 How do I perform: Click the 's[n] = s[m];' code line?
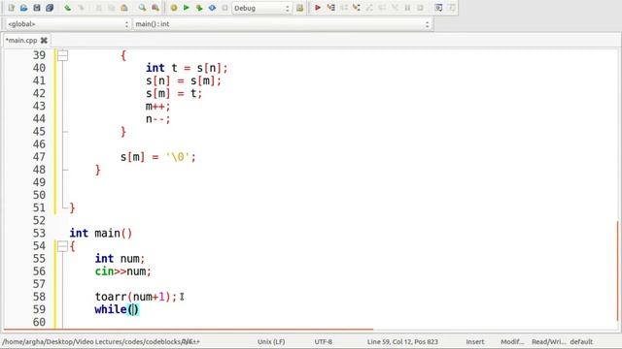tap(184, 80)
